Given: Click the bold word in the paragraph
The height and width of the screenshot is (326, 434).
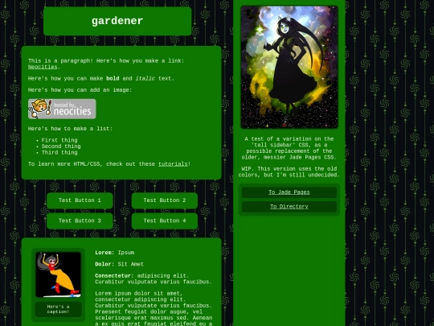Looking at the screenshot, I should point(113,78).
